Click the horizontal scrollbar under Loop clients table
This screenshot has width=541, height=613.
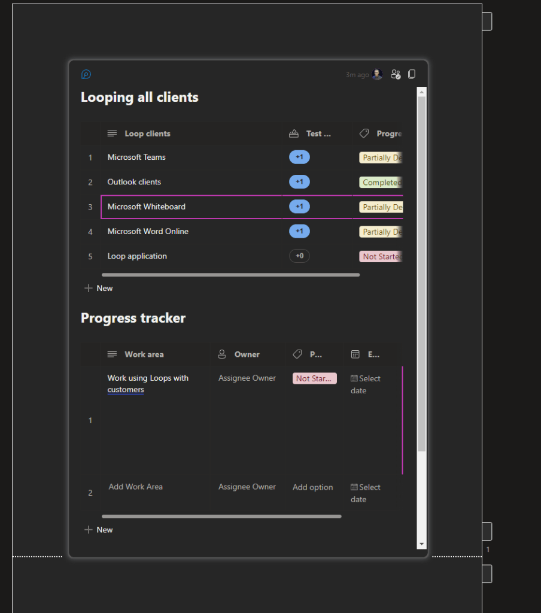click(230, 275)
